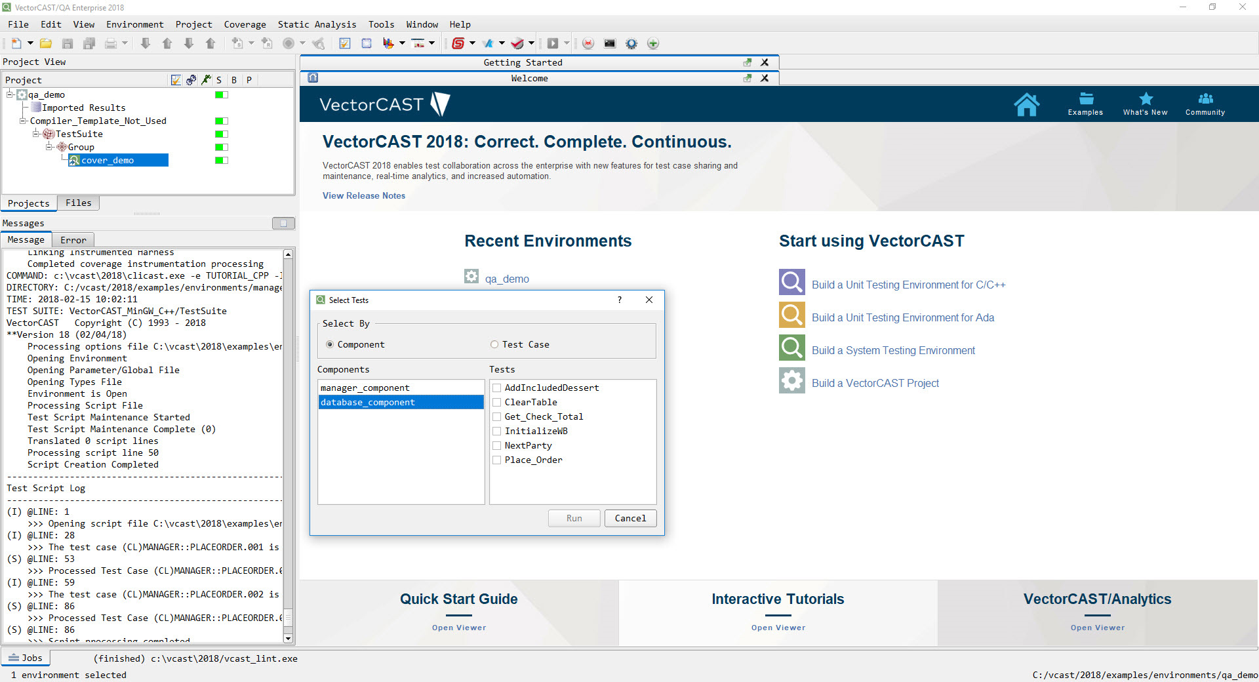Click the green plus circle icon
The image size is (1259, 682).
(653, 43)
